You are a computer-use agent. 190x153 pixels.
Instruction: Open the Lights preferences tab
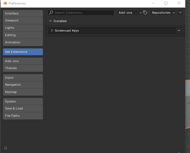(x=23, y=28)
